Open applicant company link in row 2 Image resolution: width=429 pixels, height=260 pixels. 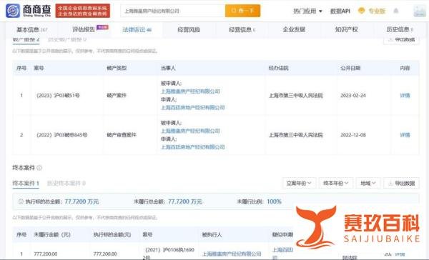coord(193,147)
